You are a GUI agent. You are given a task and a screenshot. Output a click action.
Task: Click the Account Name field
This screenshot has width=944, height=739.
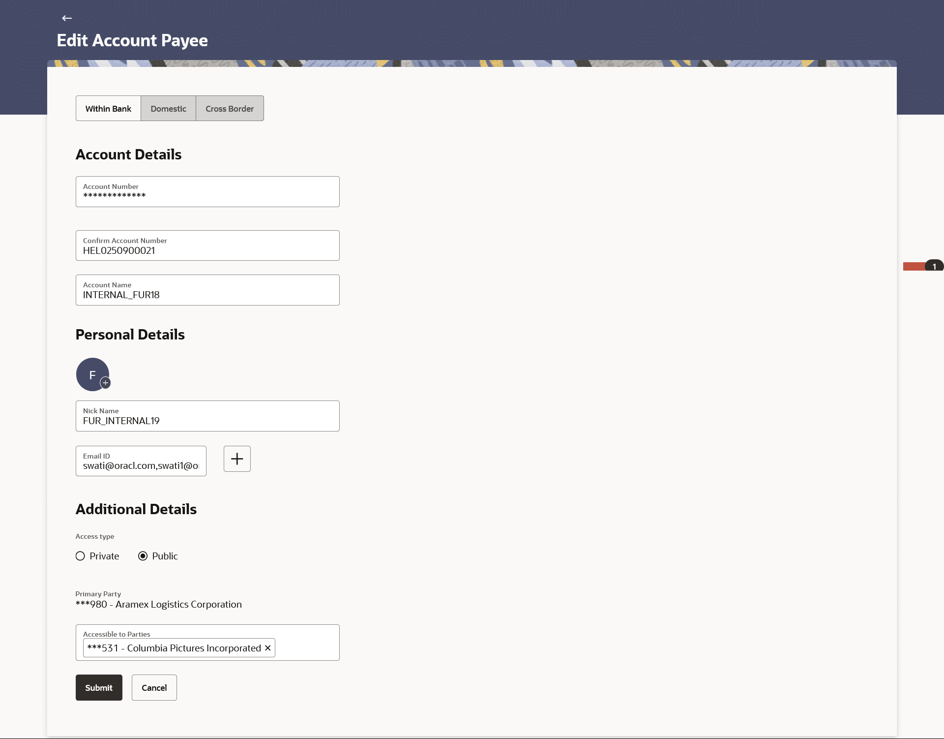pyautogui.click(x=207, y=290)
